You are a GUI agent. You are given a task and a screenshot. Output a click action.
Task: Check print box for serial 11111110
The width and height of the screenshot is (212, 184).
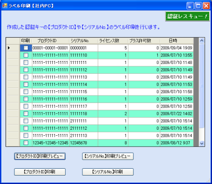pyautogui.click(x=26, y=55)
